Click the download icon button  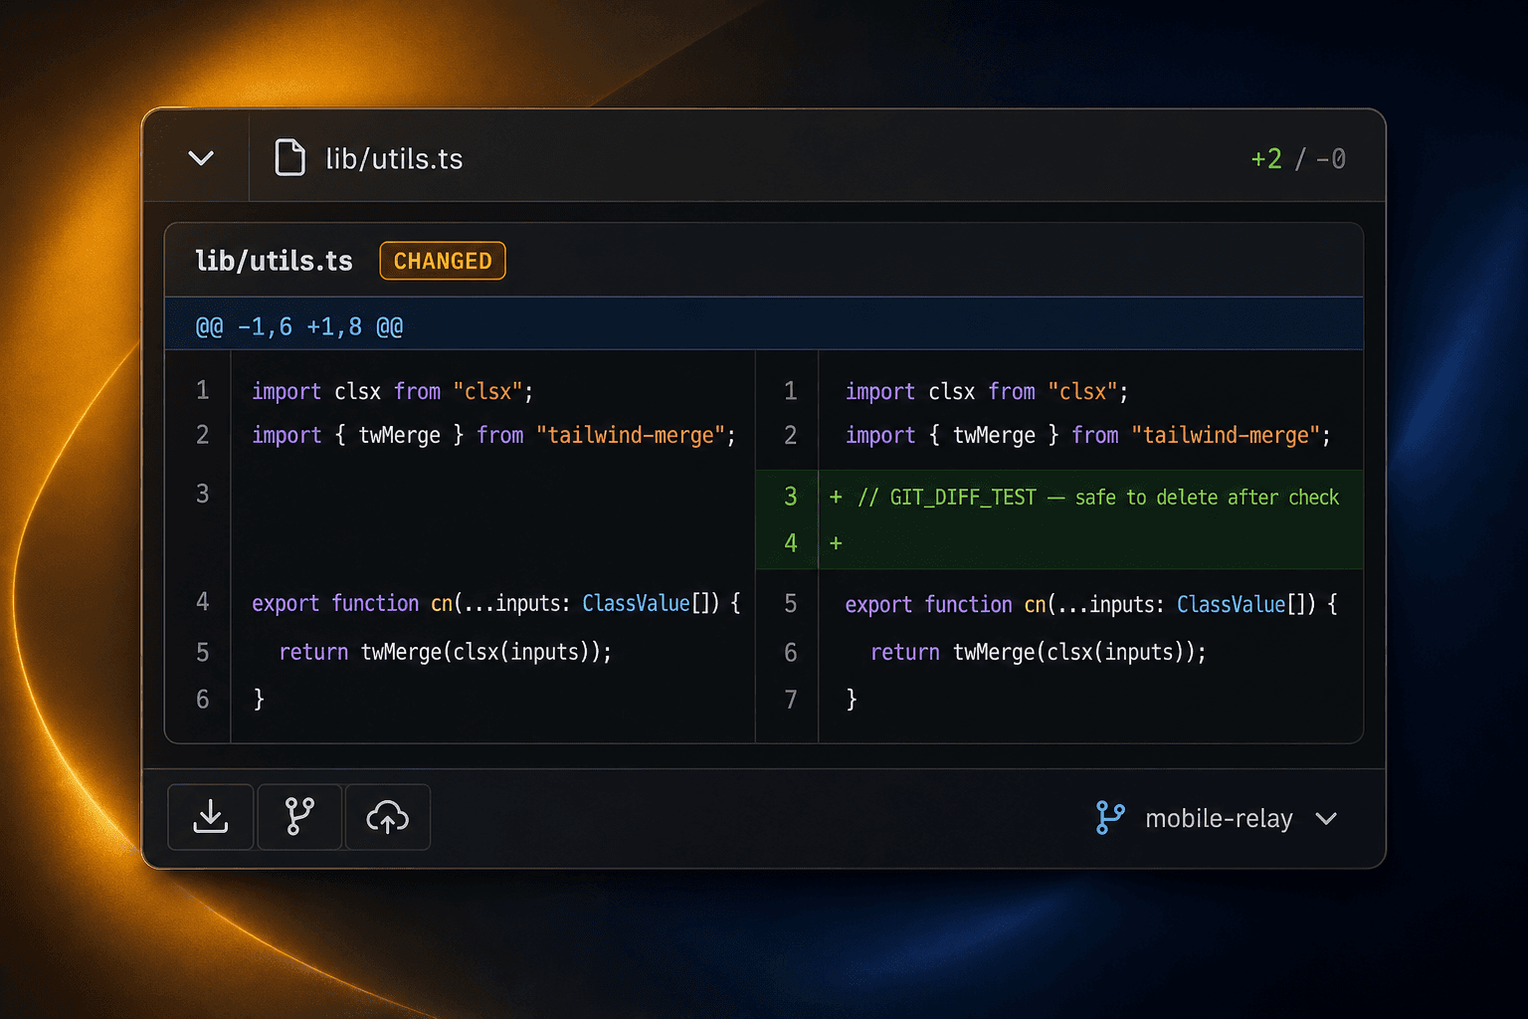[x=211, y=817]
